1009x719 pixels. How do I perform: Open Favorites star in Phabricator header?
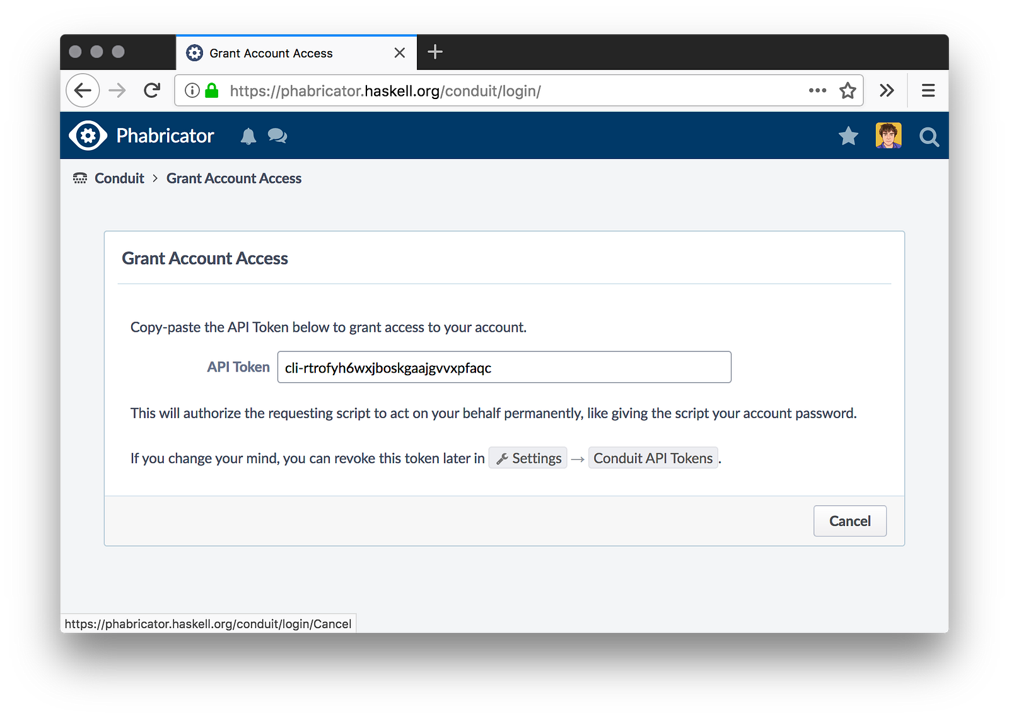848,136
